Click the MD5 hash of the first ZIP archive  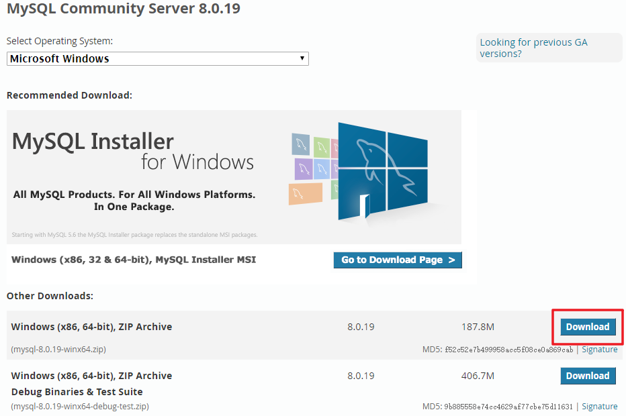point(508,350)
